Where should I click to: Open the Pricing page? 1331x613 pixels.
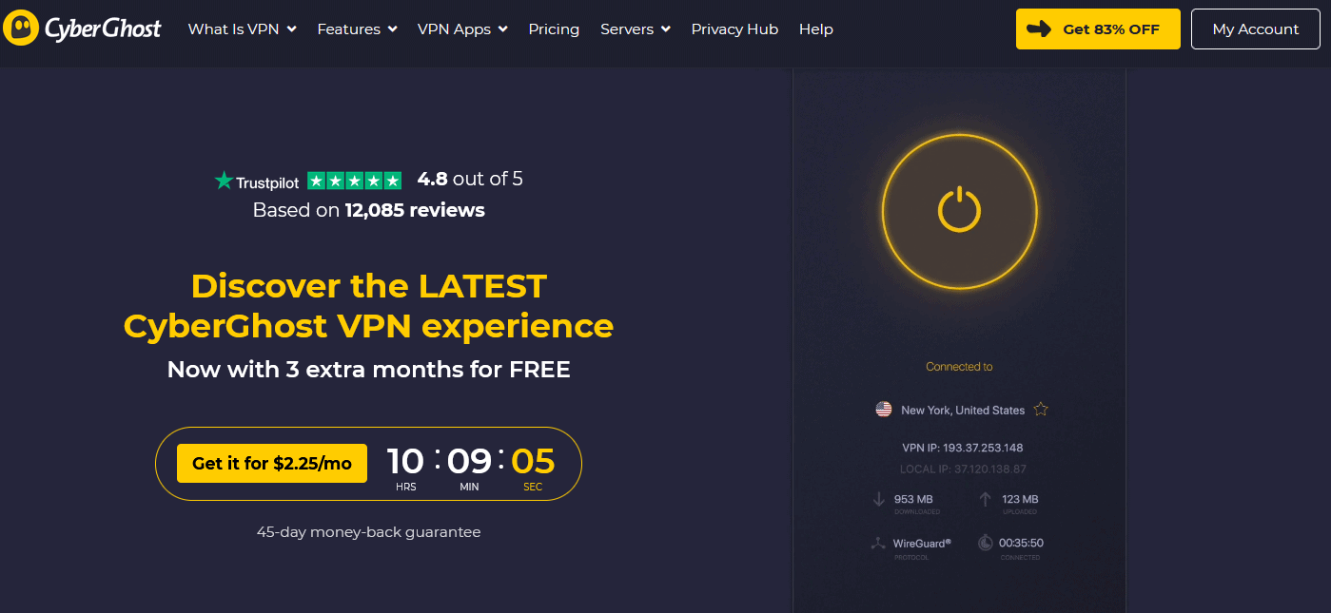click(x=554, y=29)
